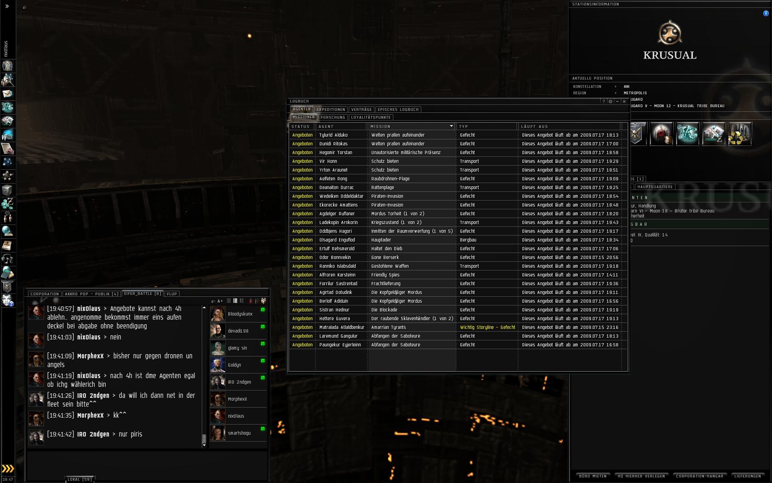Click the chat scrollbar down arrow
This screenshot has width=772, height=483.
click(204, 445)
